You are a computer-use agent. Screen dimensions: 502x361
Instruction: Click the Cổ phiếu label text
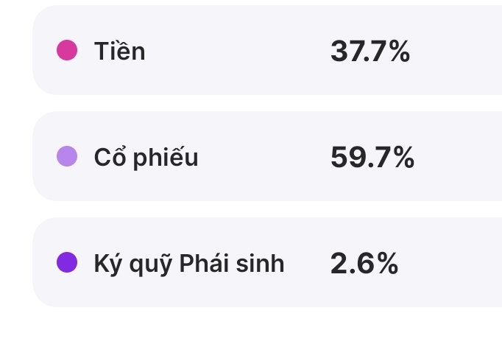coord(146,158)
